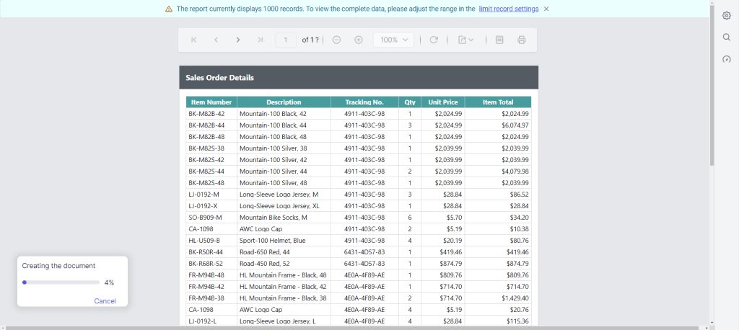Select description Long-Sleeve Logo Jersey, XL
The height and width of the screenshot is (330, 739).
coord(279,206)
